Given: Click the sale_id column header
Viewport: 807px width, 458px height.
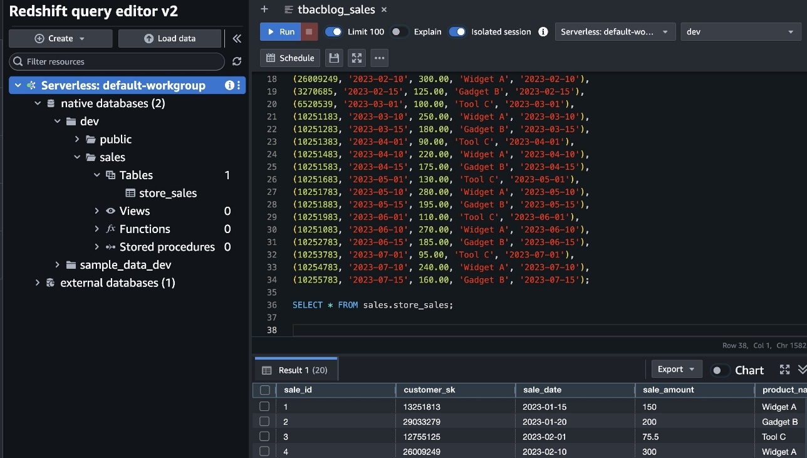Looking at the screenshot, I should (x=336, y=390).
